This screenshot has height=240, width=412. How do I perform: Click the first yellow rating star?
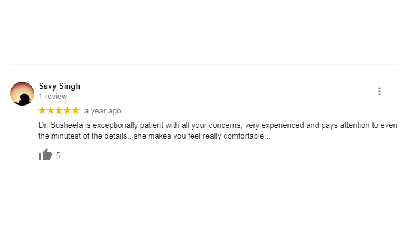click(42, 110)
